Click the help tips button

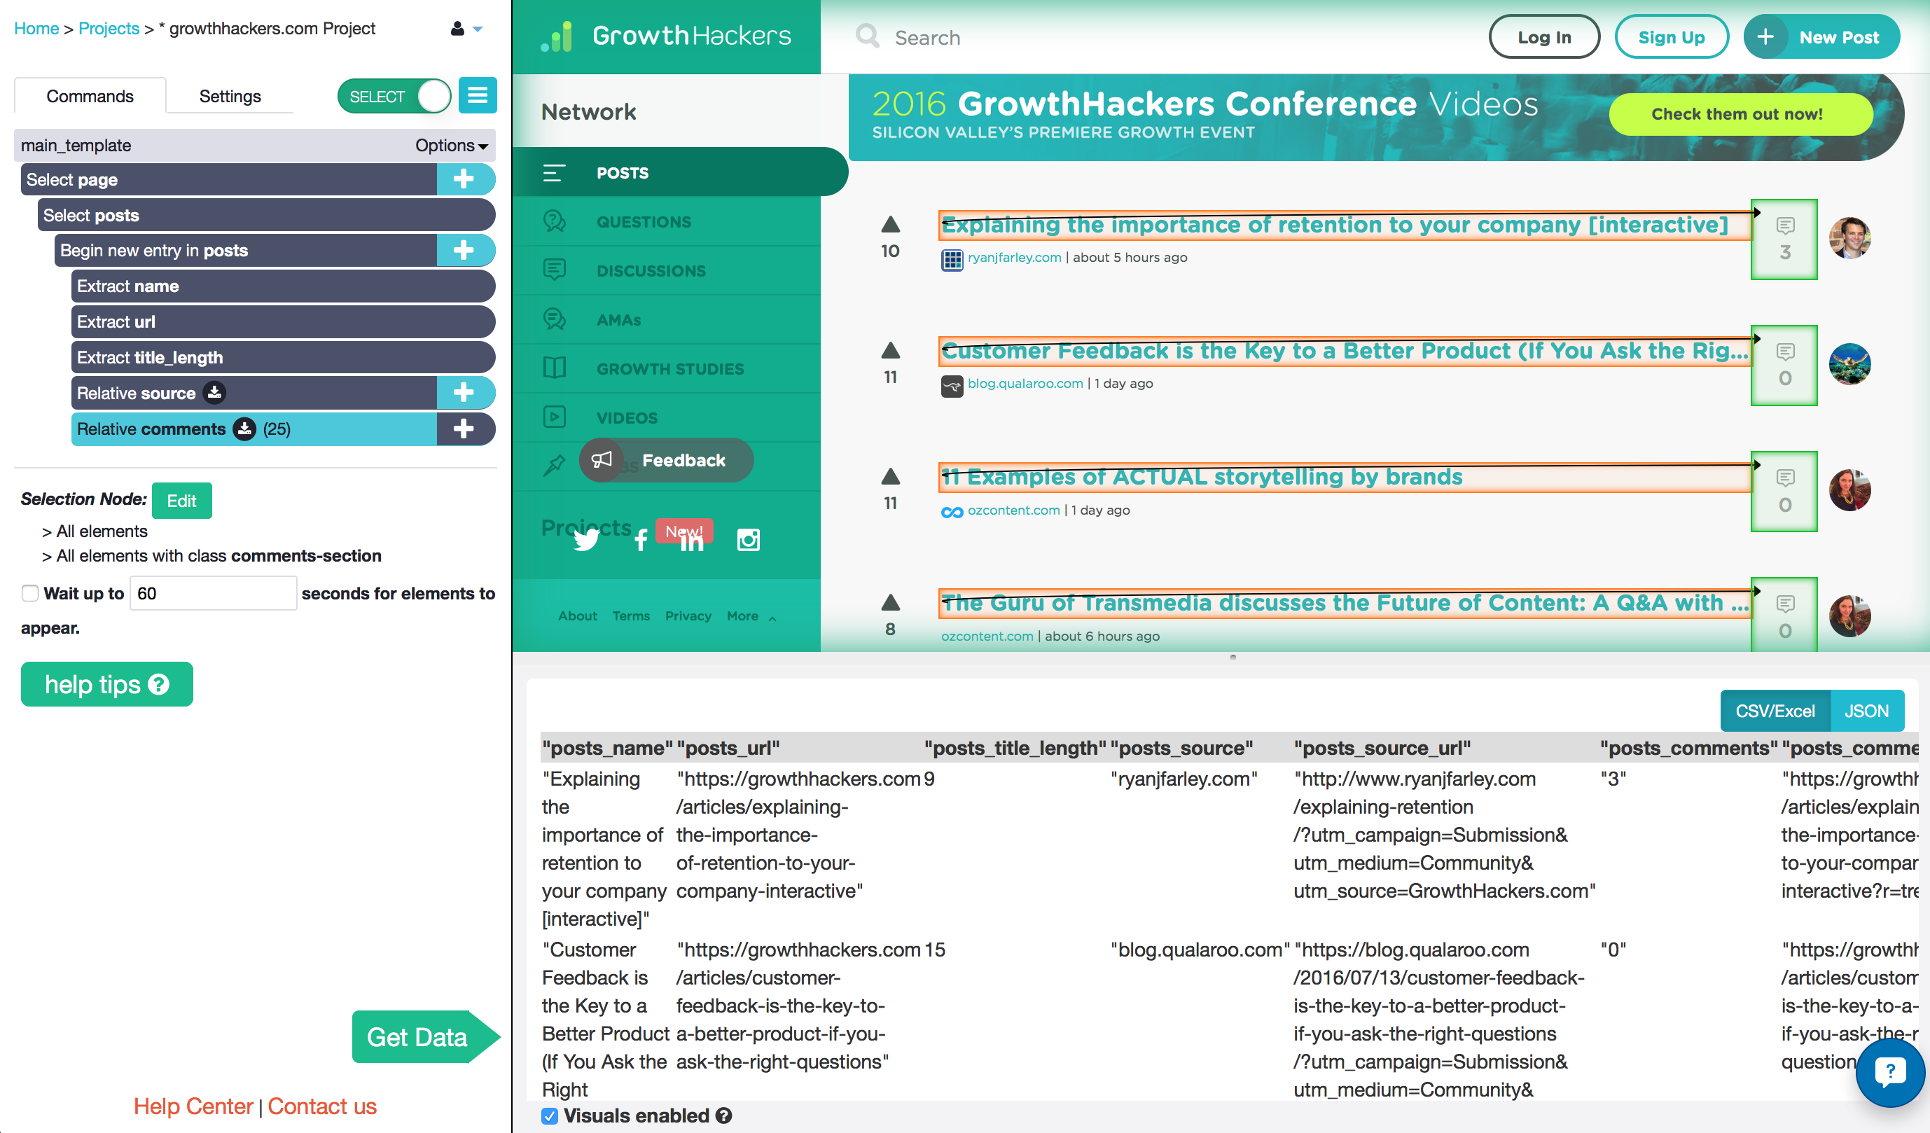[105, 686]
